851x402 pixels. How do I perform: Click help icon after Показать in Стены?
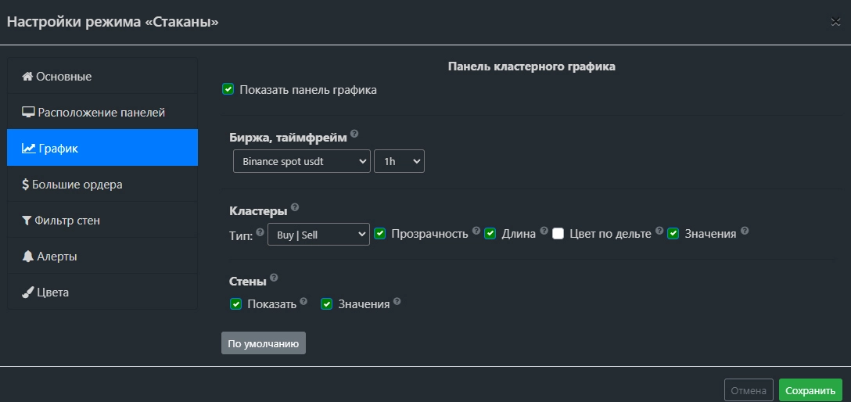[304, 301]
